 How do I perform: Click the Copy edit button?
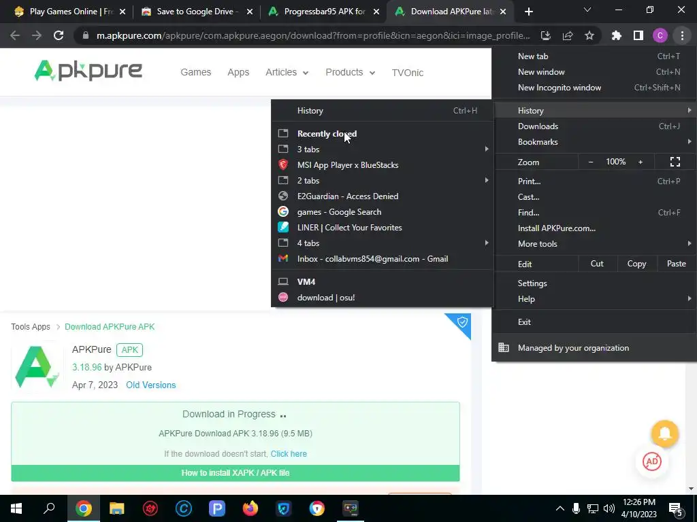click(636, 264)
